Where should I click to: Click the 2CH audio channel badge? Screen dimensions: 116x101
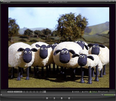pyautogui.click(x=20, y=92)
